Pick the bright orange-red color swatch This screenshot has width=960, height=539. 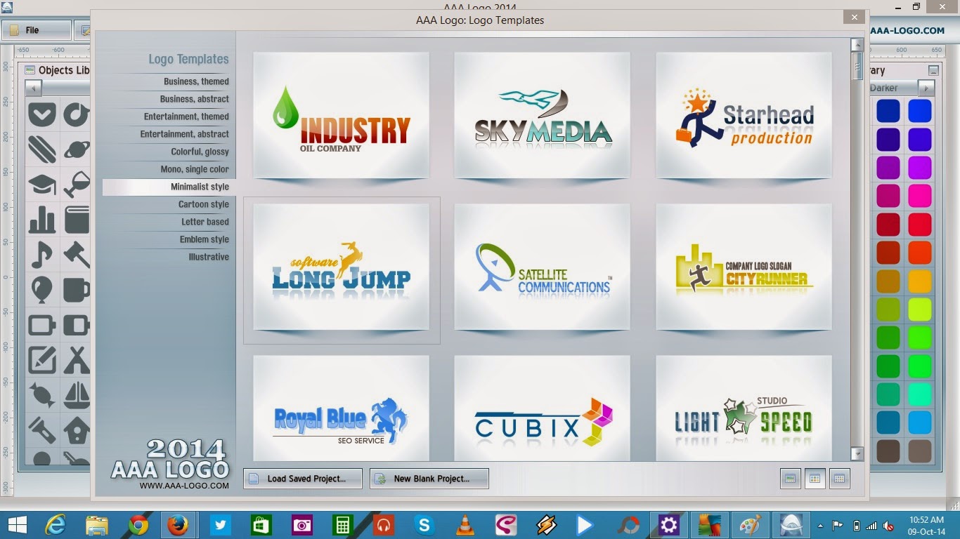[x=919, y=253]
